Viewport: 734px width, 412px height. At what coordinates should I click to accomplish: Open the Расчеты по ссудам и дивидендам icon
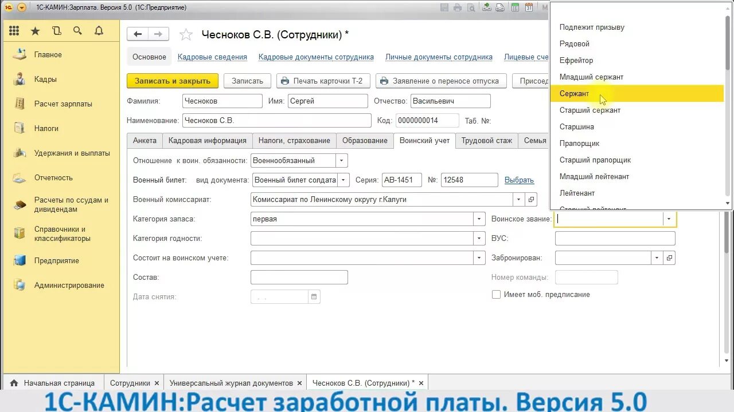(x=20, y=204)
